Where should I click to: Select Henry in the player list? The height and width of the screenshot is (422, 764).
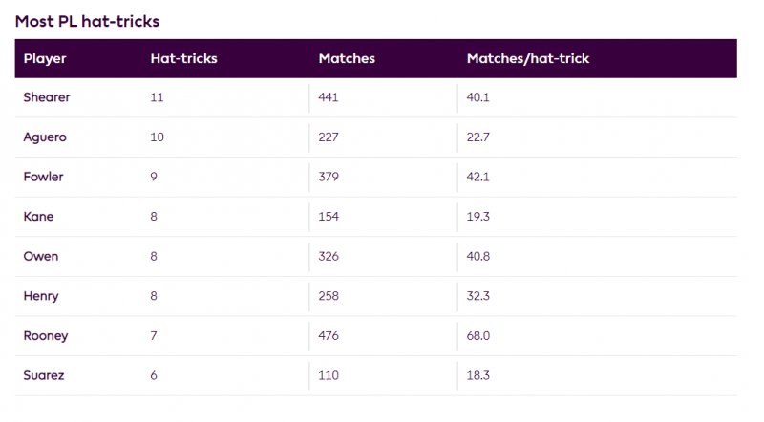(x=41, y=296)
